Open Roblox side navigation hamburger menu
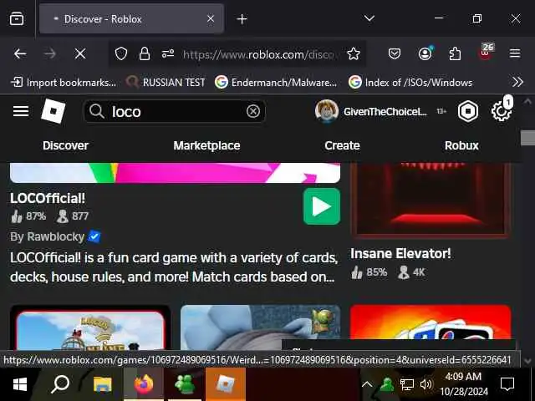This screenshot has width=535, height=401. point(21,111)
